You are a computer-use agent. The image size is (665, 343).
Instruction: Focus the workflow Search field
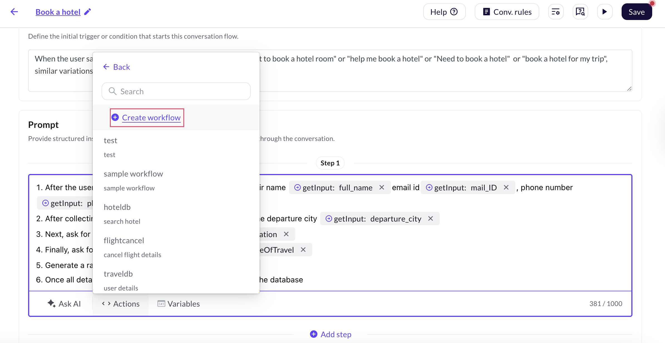(x=176, y=91)
